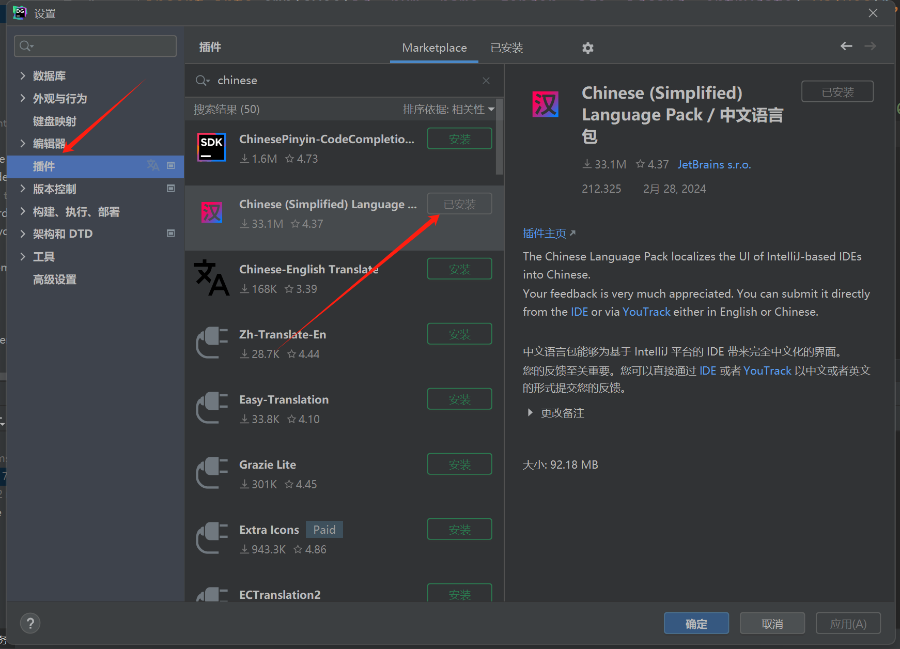Viewport: 900px width, 649px height.
Task: Expand the 编辑器 tree node
Action: [23, 143]
